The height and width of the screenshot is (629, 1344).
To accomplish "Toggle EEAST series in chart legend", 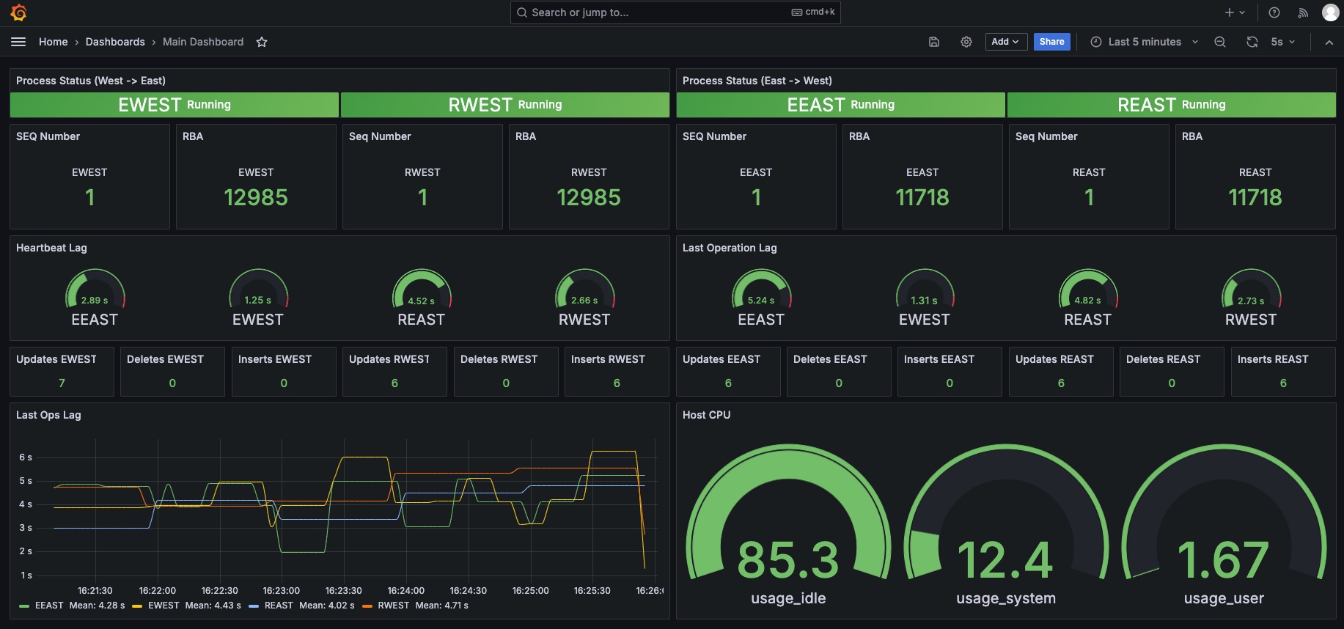I will 49,606.
